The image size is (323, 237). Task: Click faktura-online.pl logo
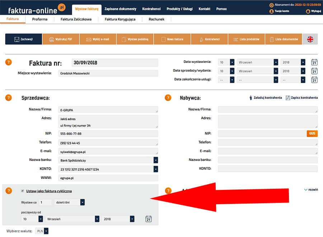[37, 9]
